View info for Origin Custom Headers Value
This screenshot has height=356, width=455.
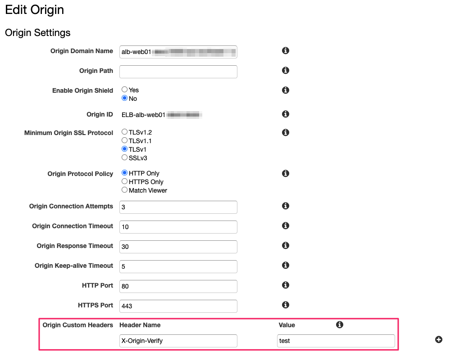(x=340, y=324)
